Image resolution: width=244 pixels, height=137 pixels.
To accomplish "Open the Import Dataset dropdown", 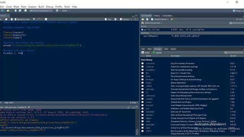I will tap(160, 19).
